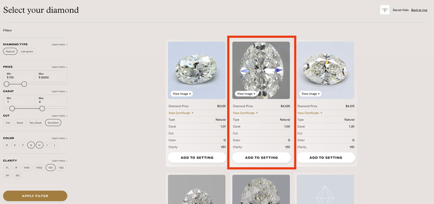Expand Learn more for Clarity

(59, 161)
